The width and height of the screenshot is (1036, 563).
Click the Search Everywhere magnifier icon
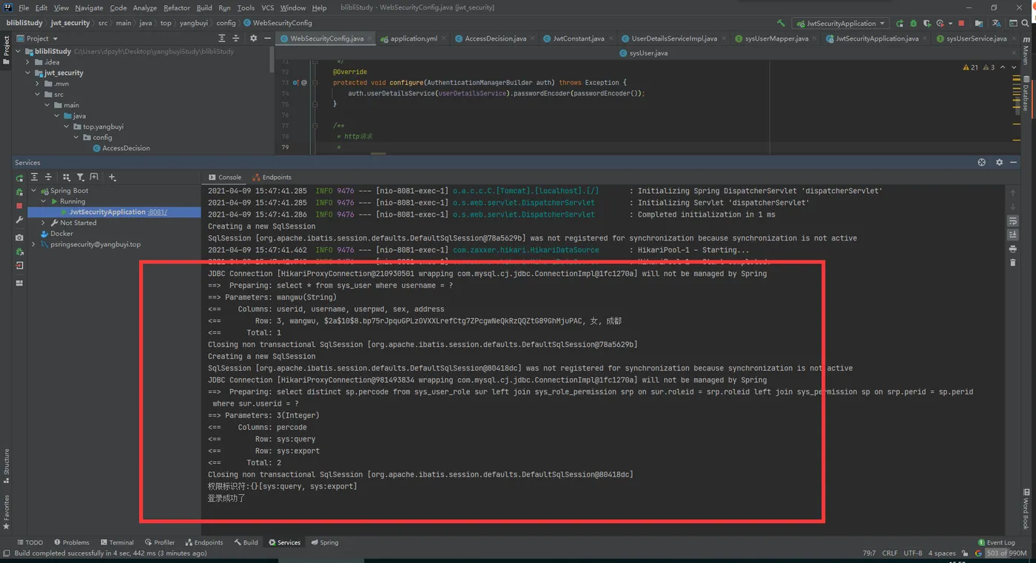coord(1025,24)
